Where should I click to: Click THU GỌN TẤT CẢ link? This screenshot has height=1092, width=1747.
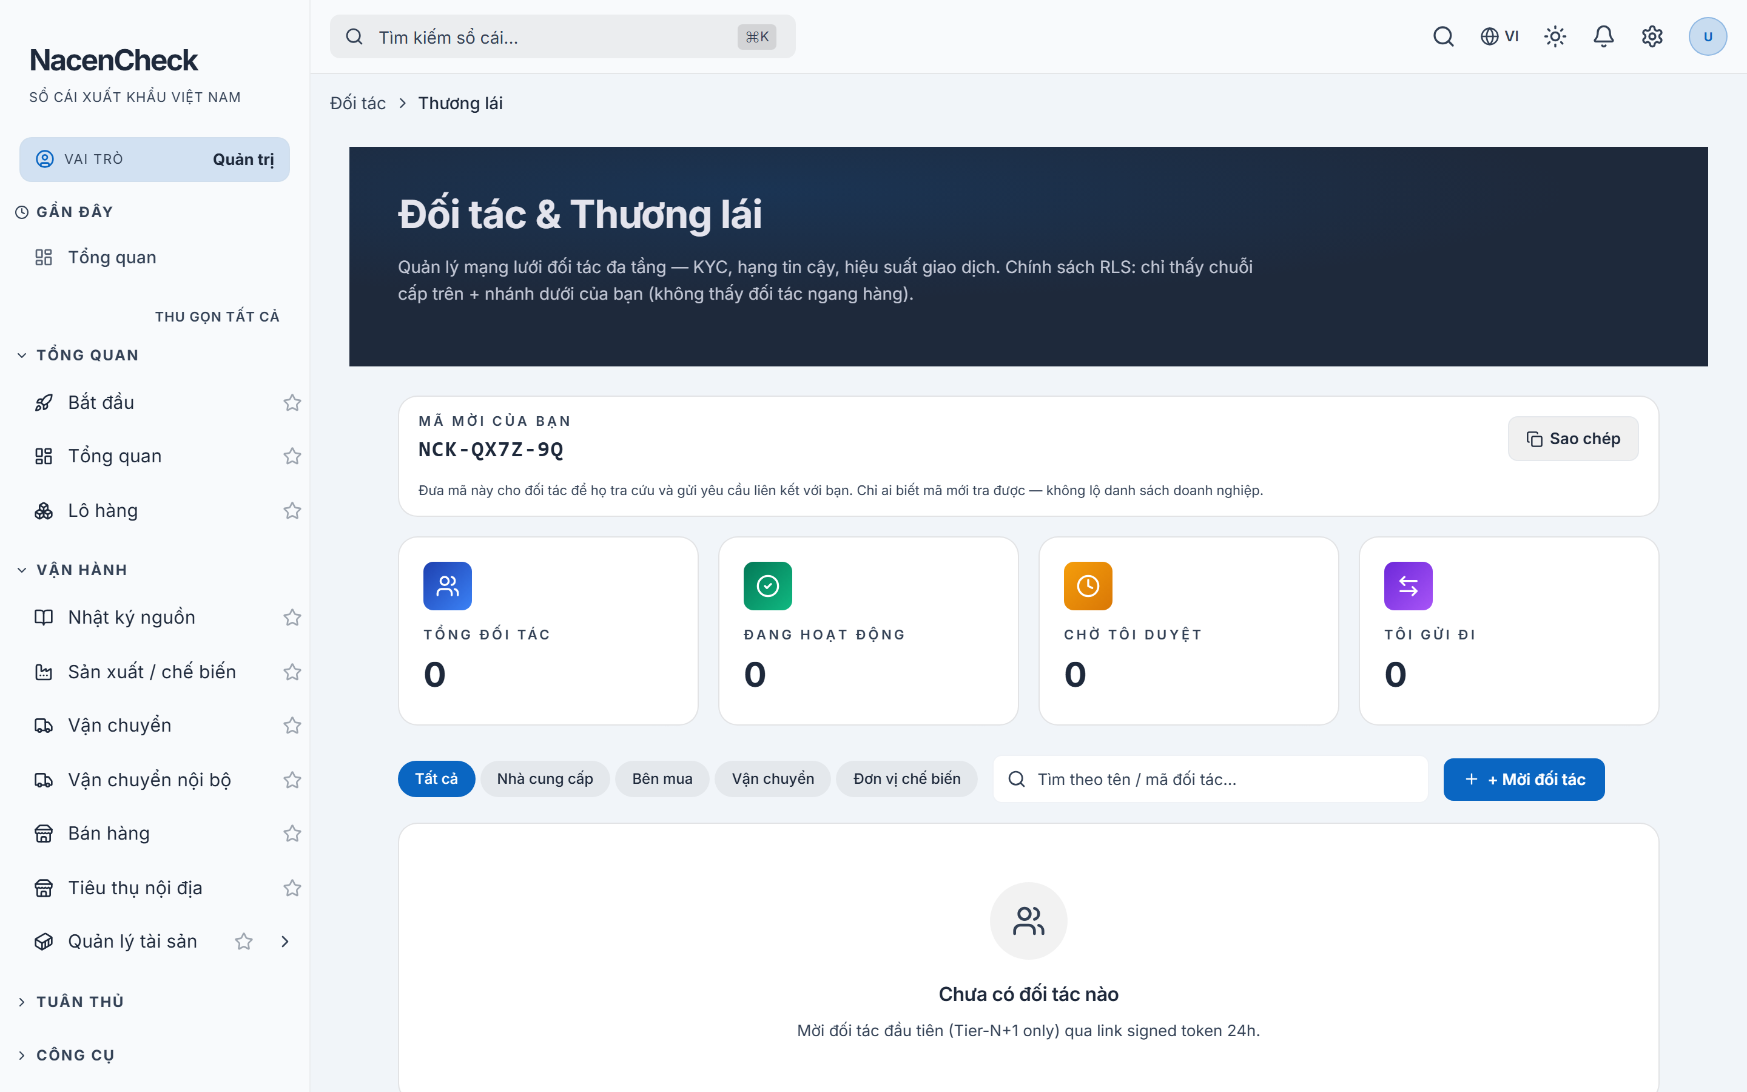tap(217, 316)
